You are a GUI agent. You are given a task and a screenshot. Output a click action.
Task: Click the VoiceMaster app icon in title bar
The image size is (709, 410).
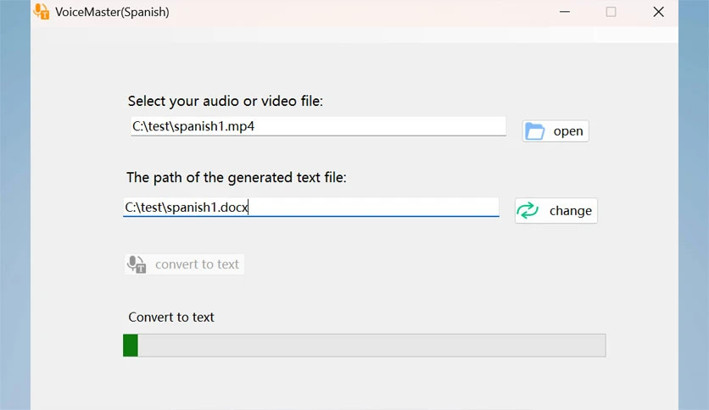pos(42,11)
